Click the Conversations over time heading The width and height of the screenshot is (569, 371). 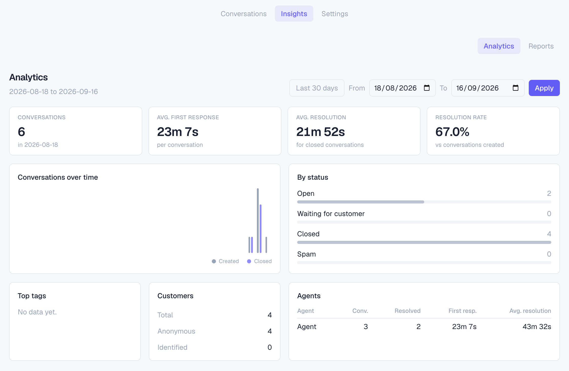(58, 177)
